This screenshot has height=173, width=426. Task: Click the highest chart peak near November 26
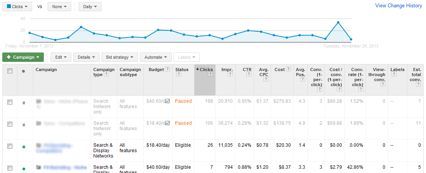click(338, 22)
